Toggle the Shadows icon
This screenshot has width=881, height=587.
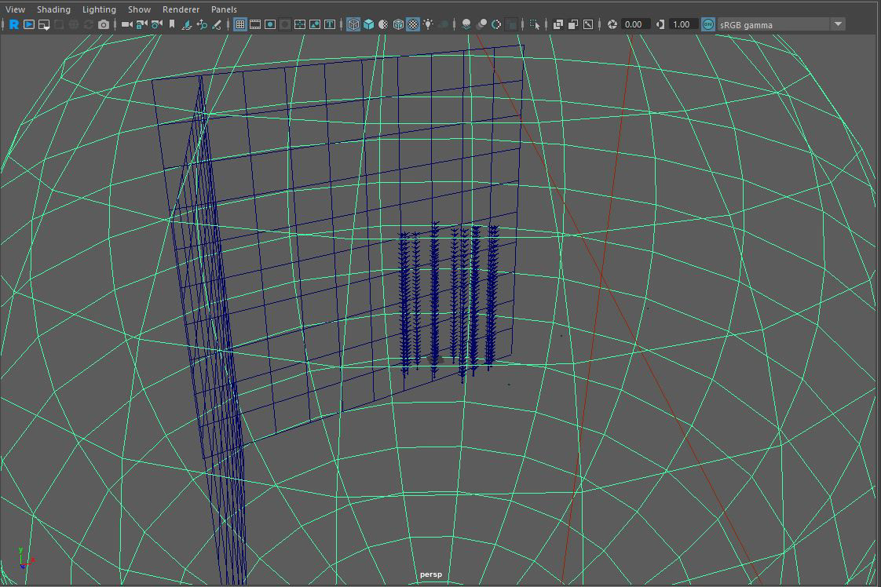tap(444, 24)
